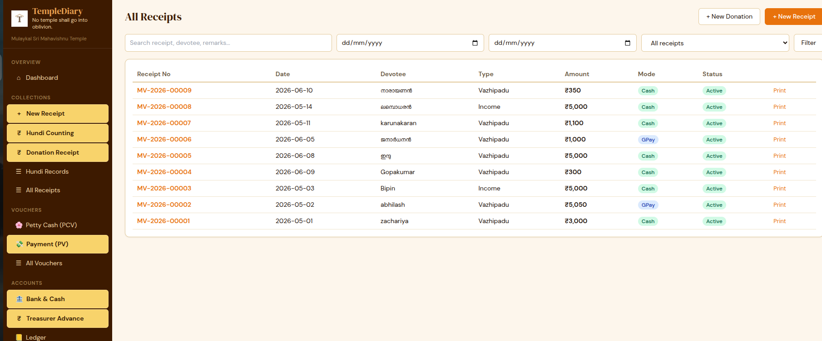Click New Receipt in the sidebar

[58, 114]
